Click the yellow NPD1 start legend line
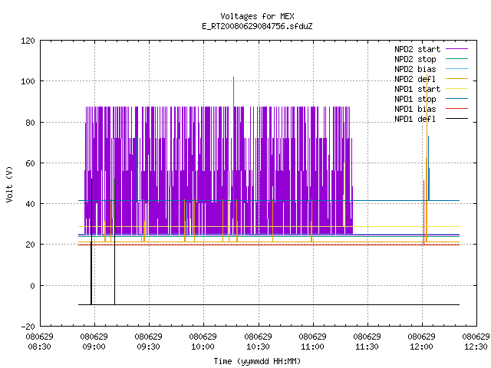This screenshot has height=368, width=491. point(457,89)
